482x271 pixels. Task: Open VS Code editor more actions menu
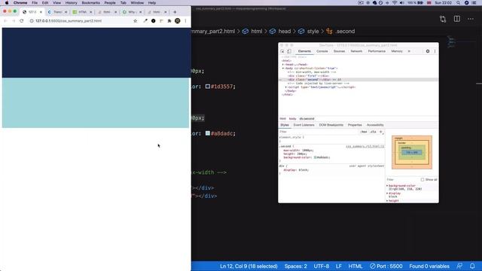471,19
